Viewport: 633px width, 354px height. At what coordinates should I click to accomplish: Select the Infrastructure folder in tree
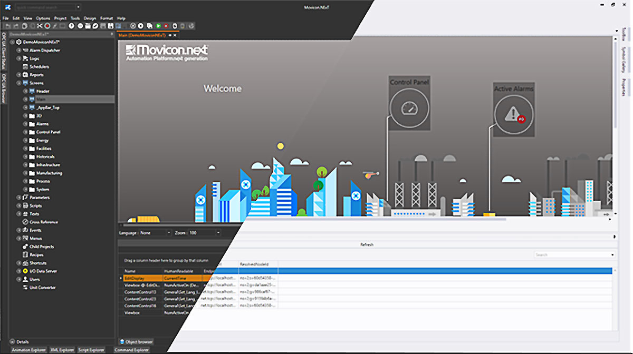point(49,165)
